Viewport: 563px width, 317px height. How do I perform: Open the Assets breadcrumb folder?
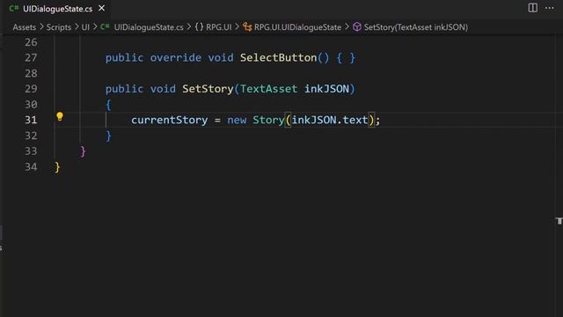(24, 27)
